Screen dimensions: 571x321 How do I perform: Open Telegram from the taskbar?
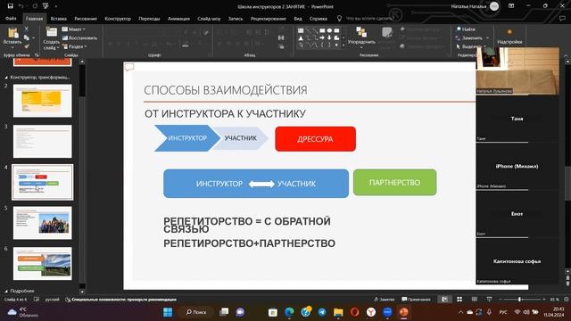(x=322, y=312)
